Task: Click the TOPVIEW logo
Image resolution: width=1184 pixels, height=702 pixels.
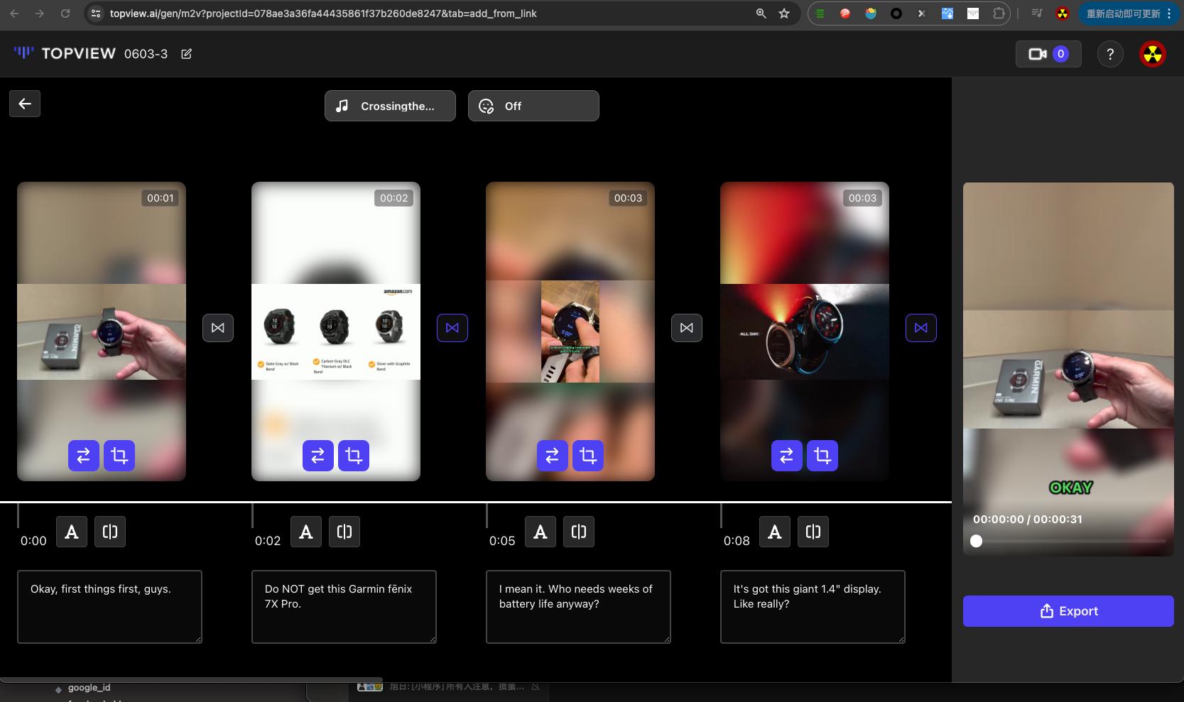Action: (x=65, y=54)
